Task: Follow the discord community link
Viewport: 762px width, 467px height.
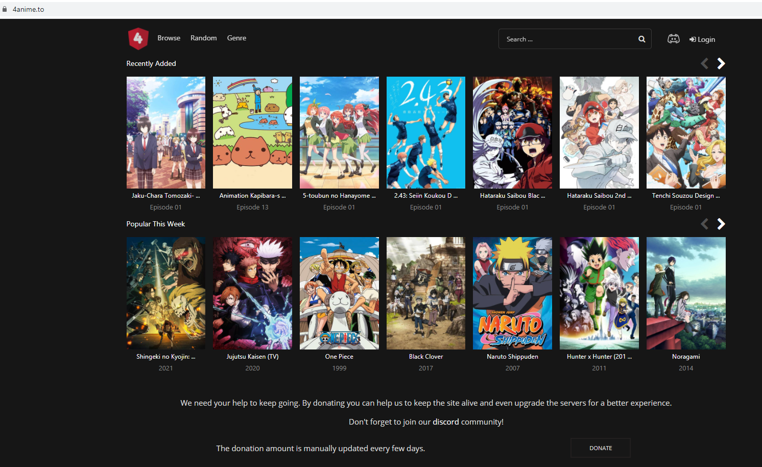Action: [445, 422]
